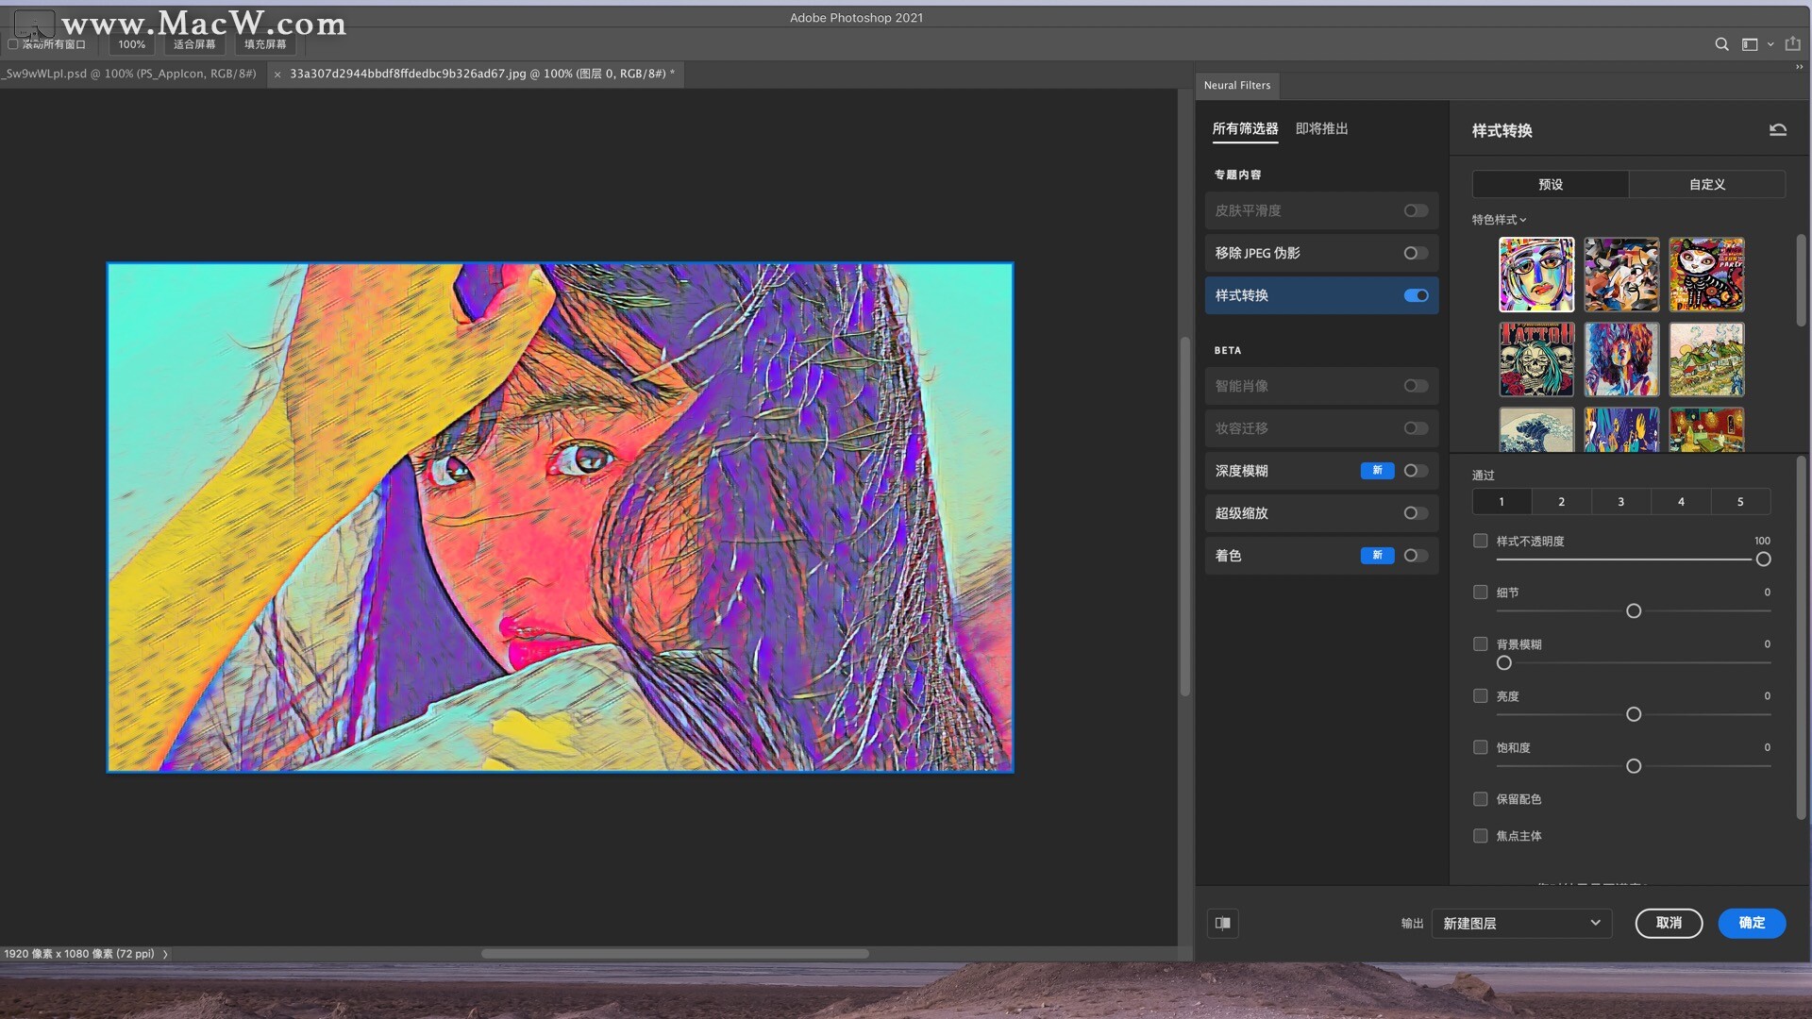Check the 细节 checkbox
The height and width of the screenshot is (1019, 1812).
(x=1480, y=593)
